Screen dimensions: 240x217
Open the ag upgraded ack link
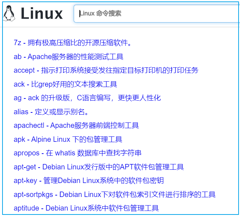point(87,98)
